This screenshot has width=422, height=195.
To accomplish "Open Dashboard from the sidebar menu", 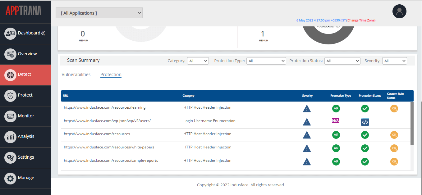I will point(25,33).
